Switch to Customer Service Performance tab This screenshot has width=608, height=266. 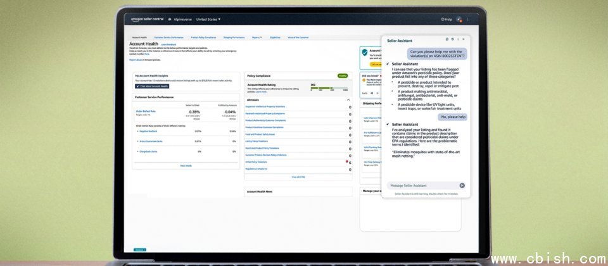click(x=168, y=37)
